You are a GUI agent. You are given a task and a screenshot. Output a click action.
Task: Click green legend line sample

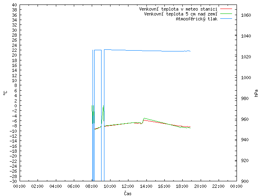(x=226, y=13)
